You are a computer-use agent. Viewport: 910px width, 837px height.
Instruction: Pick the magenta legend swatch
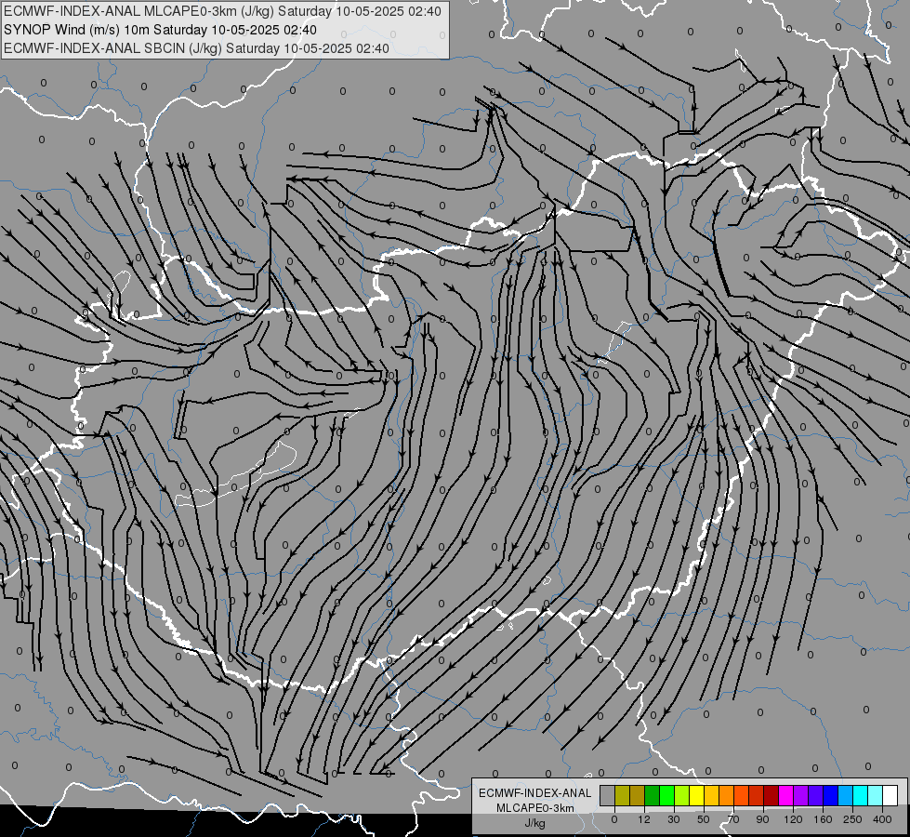[x=786, y=795]
